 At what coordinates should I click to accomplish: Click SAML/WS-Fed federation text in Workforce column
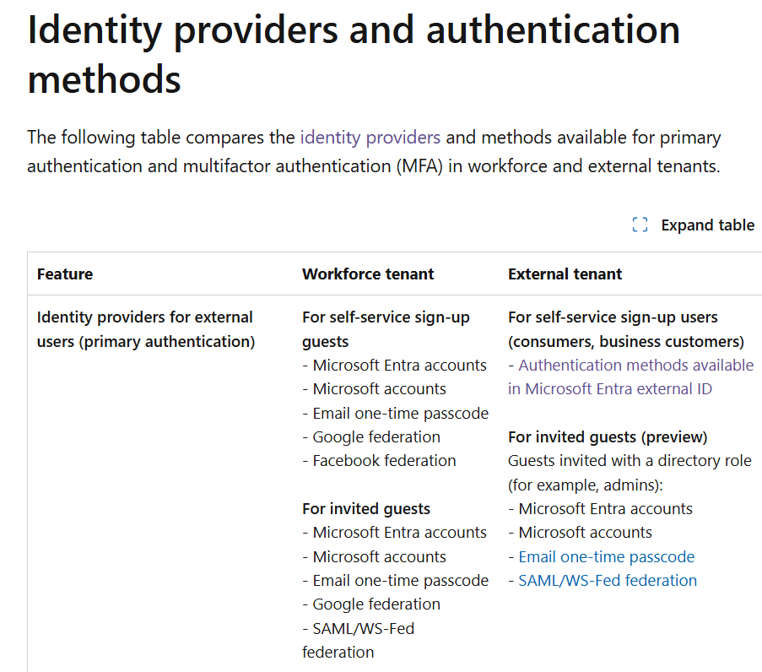(358, 641)
